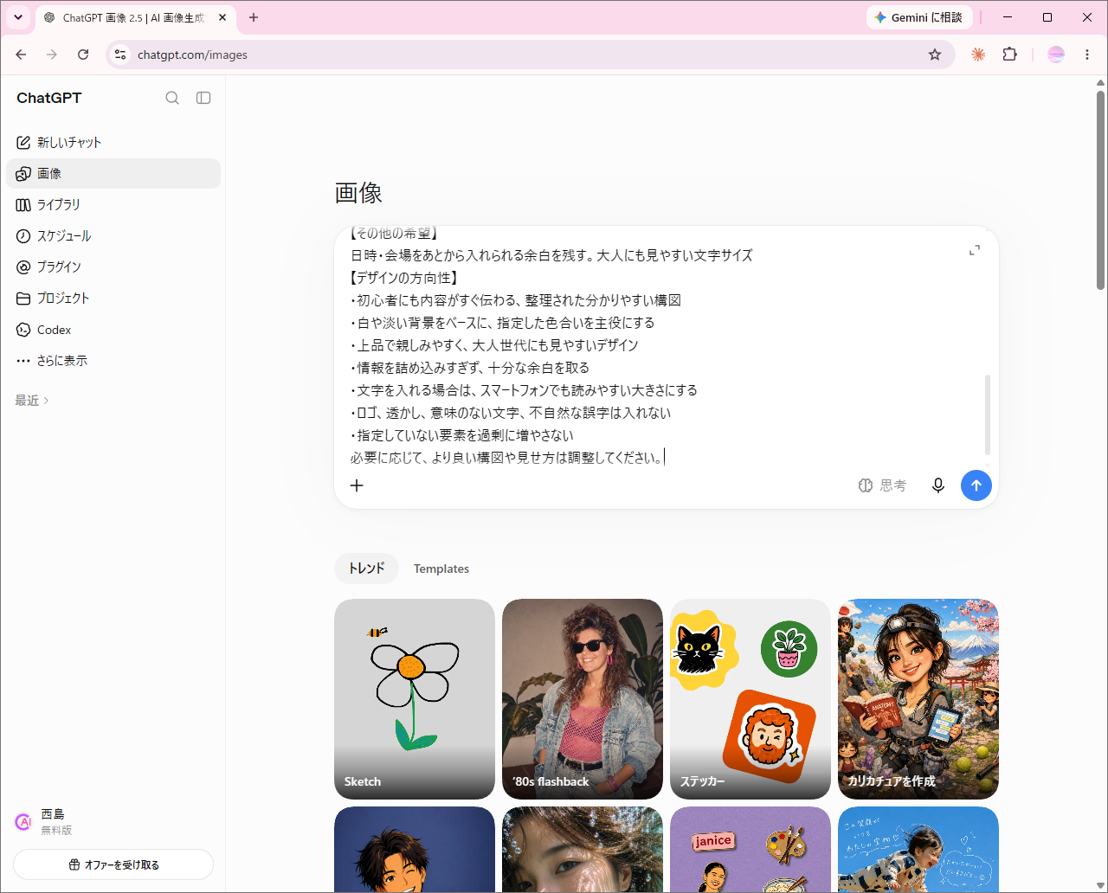This screenshot has width=1108, height=893.
Task: Open the Sketch flower style thumbnail
Action: [415, 699]
